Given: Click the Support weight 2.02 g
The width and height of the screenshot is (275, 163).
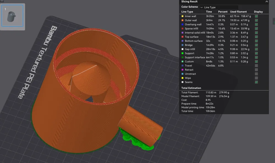Looking at the screenshot, I should click(x=244, y=53).
